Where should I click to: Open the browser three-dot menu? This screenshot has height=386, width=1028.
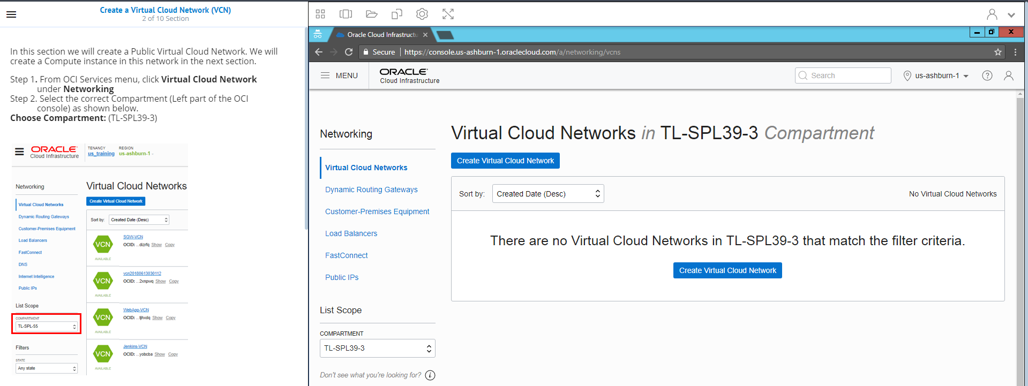(1015, 52)
